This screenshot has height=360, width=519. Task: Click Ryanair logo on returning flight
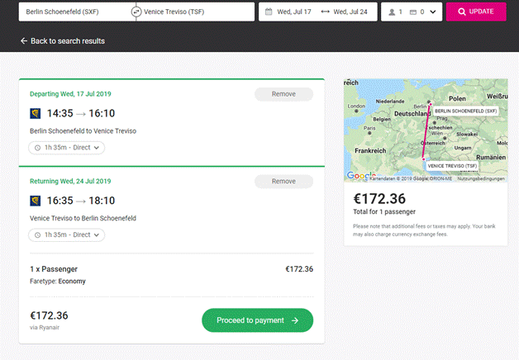click(36, 201)
